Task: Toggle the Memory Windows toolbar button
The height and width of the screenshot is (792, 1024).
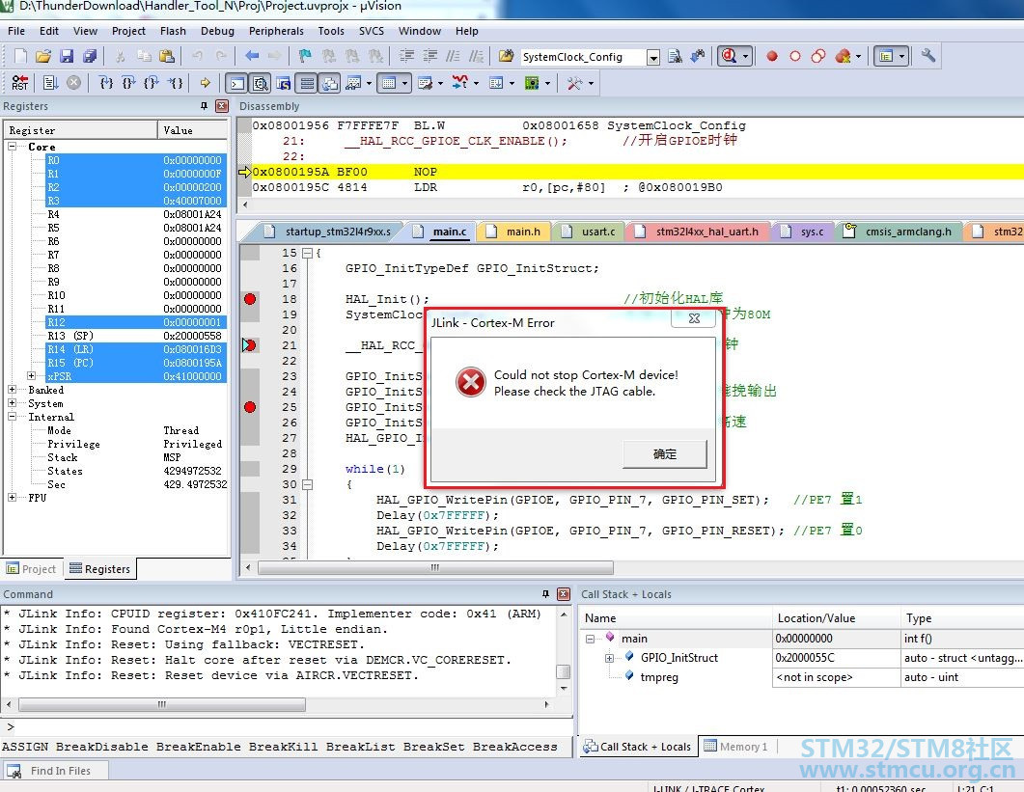Action: [x=389, y=84]
